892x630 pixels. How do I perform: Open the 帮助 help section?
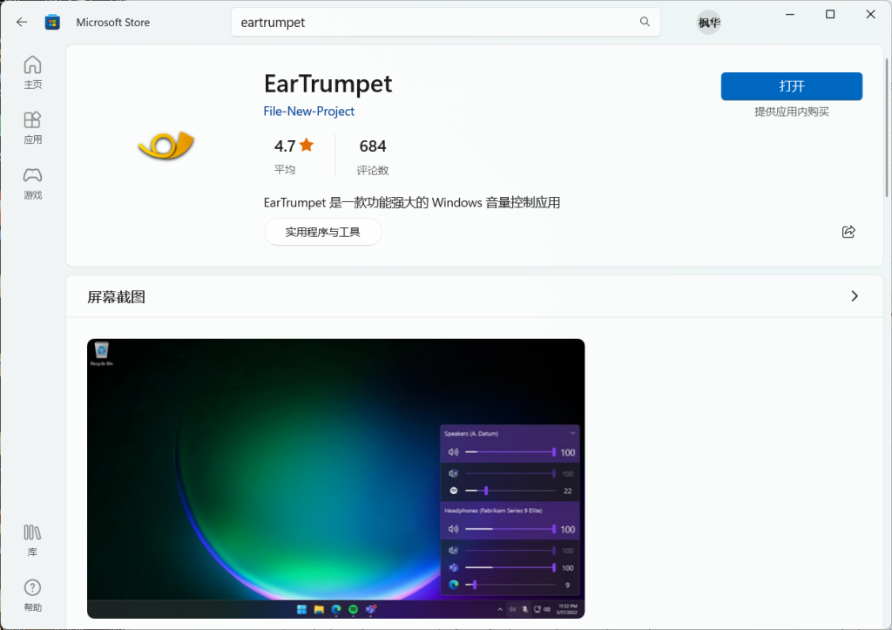(32, 595)
